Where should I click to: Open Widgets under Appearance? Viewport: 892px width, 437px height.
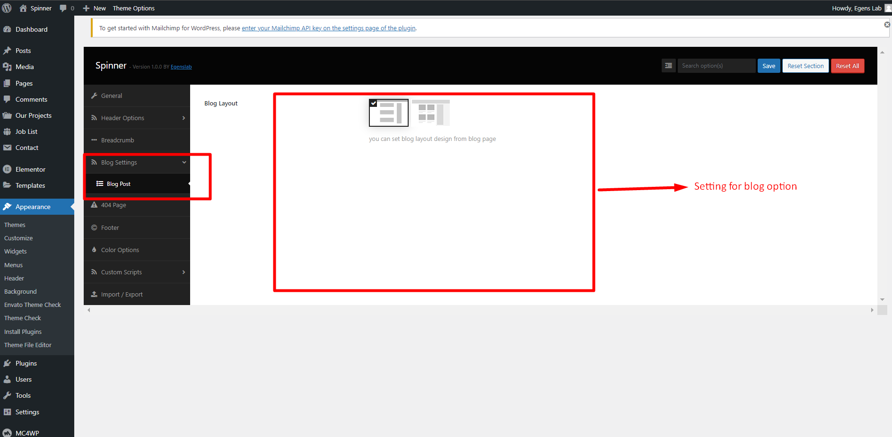(x=16, y=251)
